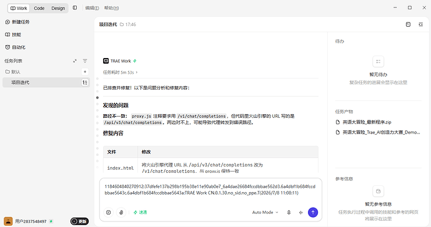Click the index.html table cell
The width and height of the screenshot is (431, 227).
(x=121, y=168)
